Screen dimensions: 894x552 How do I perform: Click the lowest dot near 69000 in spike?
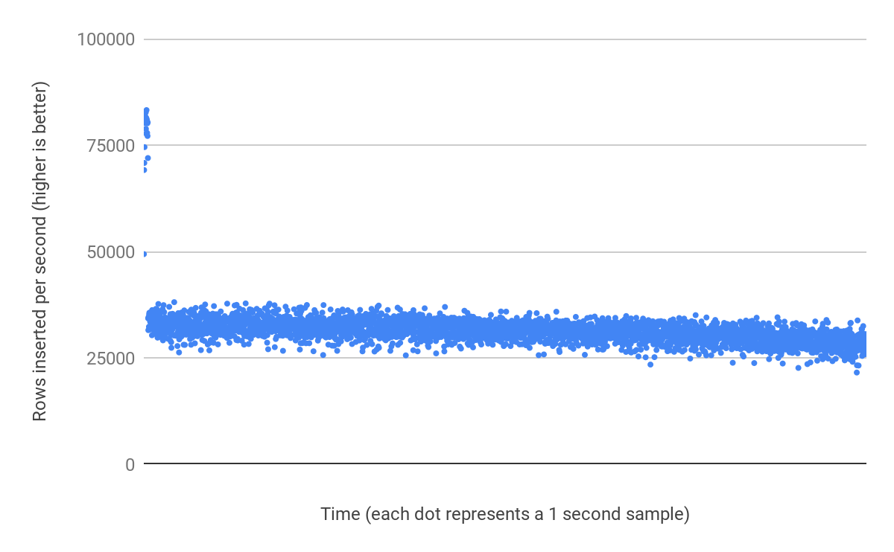pos(144,170)
